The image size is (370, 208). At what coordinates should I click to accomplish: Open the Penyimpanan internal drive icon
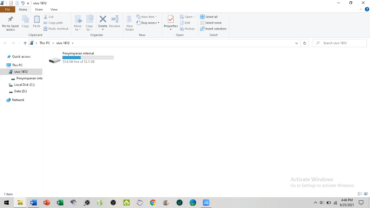point(55,60)
